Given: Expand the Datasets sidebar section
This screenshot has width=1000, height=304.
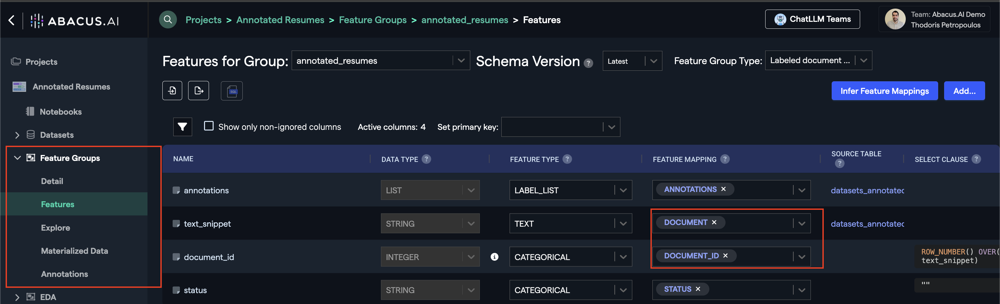Looking at the screenshot, I should 17,135.
